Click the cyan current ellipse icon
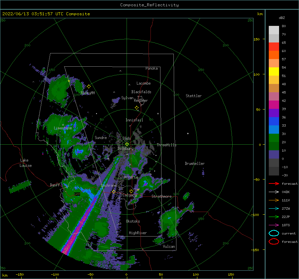This screenshot has width=299, height=279. [x=274, y=233]
